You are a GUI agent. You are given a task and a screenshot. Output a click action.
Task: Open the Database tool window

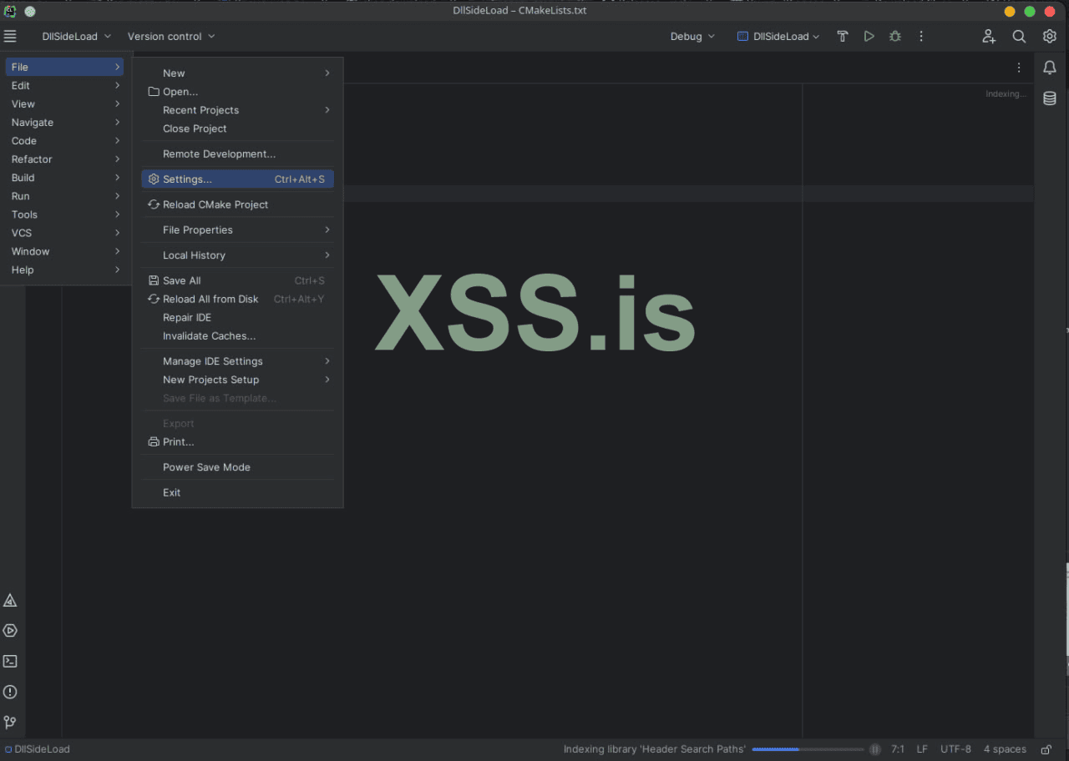(x=1050, y=98)
